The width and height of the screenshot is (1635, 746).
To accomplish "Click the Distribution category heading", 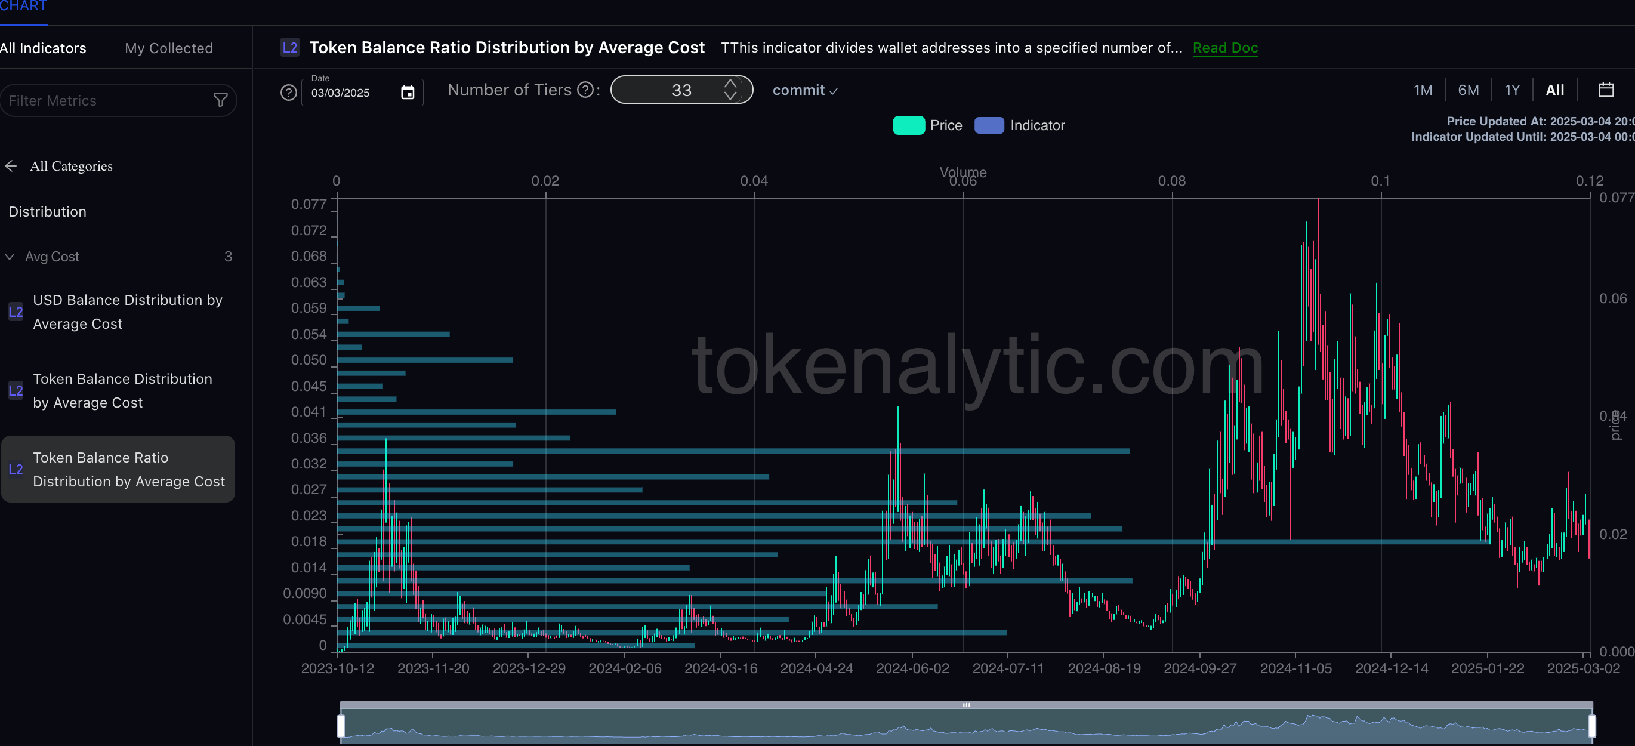I will coord(48,211).
